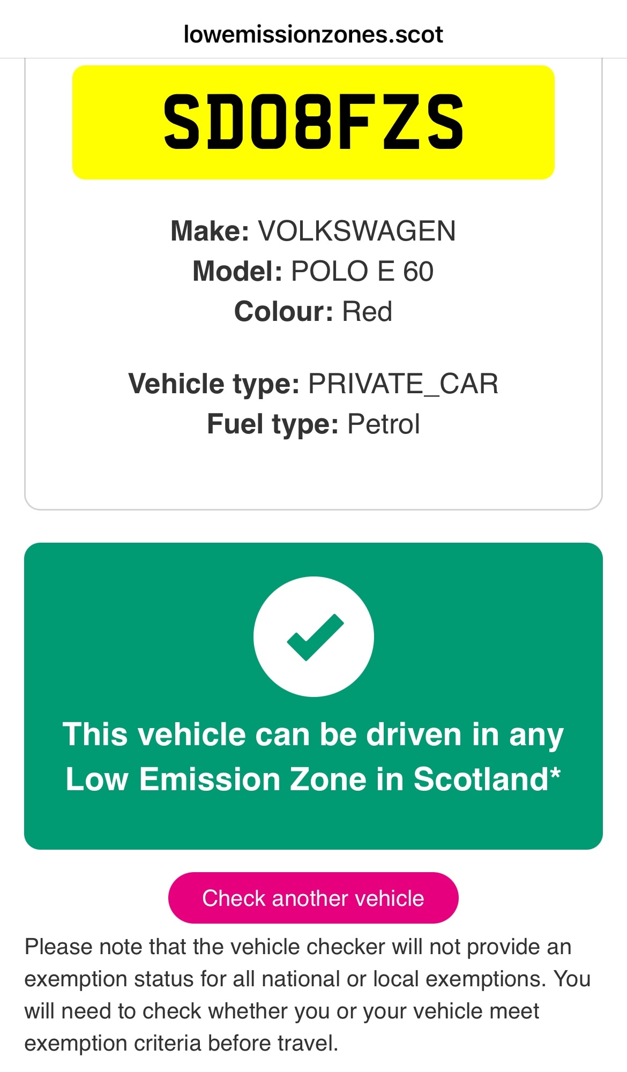Tap the Fuel type: Petrol line
Image resolution: width=627 pixels, height=1072 pixels.
(313, 424)
